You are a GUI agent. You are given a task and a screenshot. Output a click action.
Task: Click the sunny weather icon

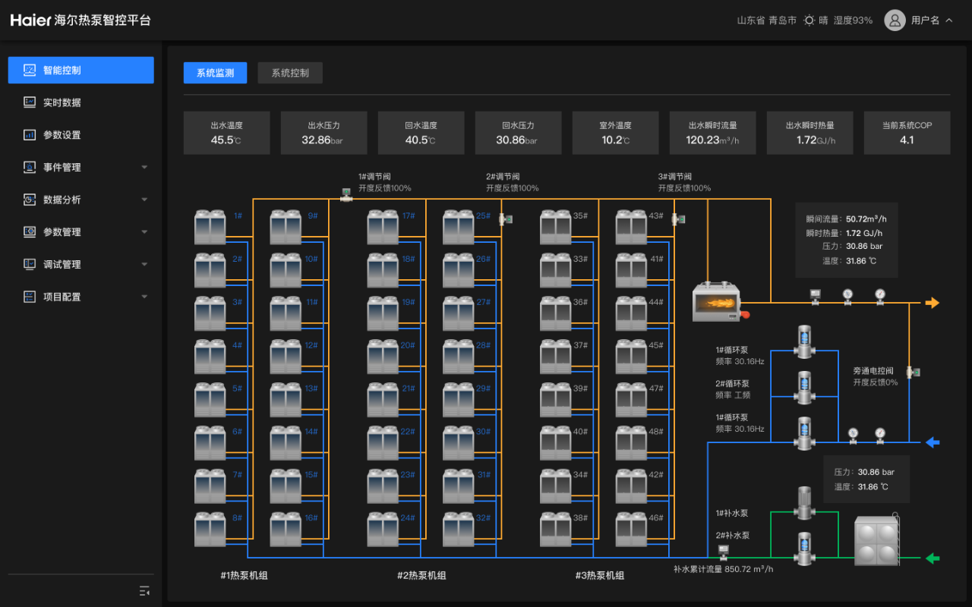point(809,20)
